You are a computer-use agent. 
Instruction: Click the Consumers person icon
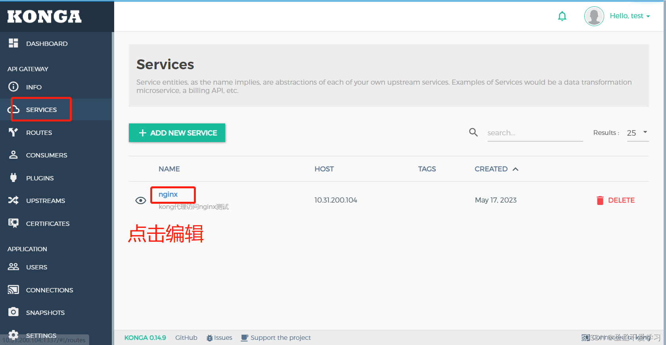click(13, 155)
